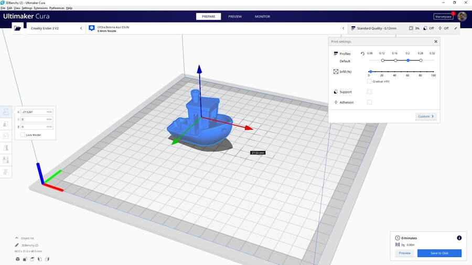Set layer height profile to 0.12
Image resolution: width=472 pixels, height=265 pixels.
383,60
